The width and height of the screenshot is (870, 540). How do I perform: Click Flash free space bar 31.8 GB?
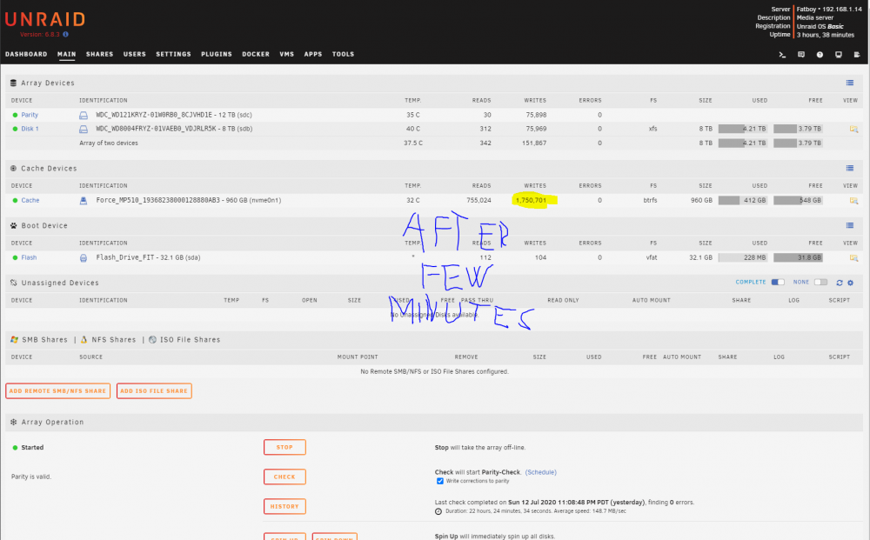(x=798, y=257)
